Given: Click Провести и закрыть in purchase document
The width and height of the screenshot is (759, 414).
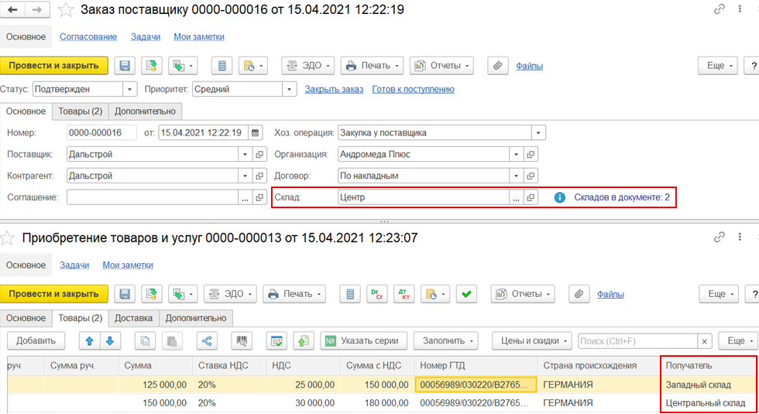Looking at the screenshot, I should (53, 294).
